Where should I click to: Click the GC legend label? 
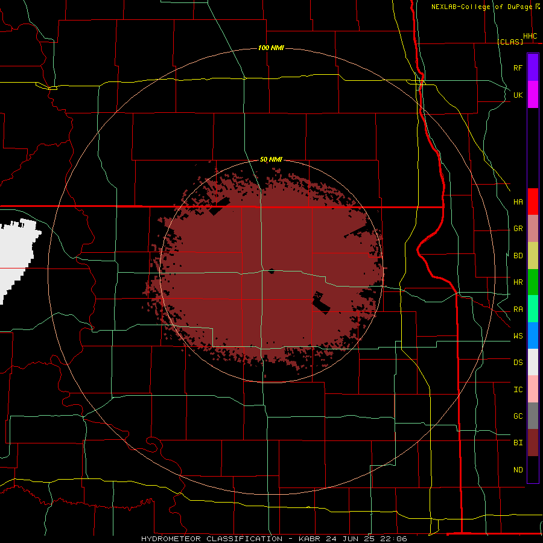(x=518, y=416)
